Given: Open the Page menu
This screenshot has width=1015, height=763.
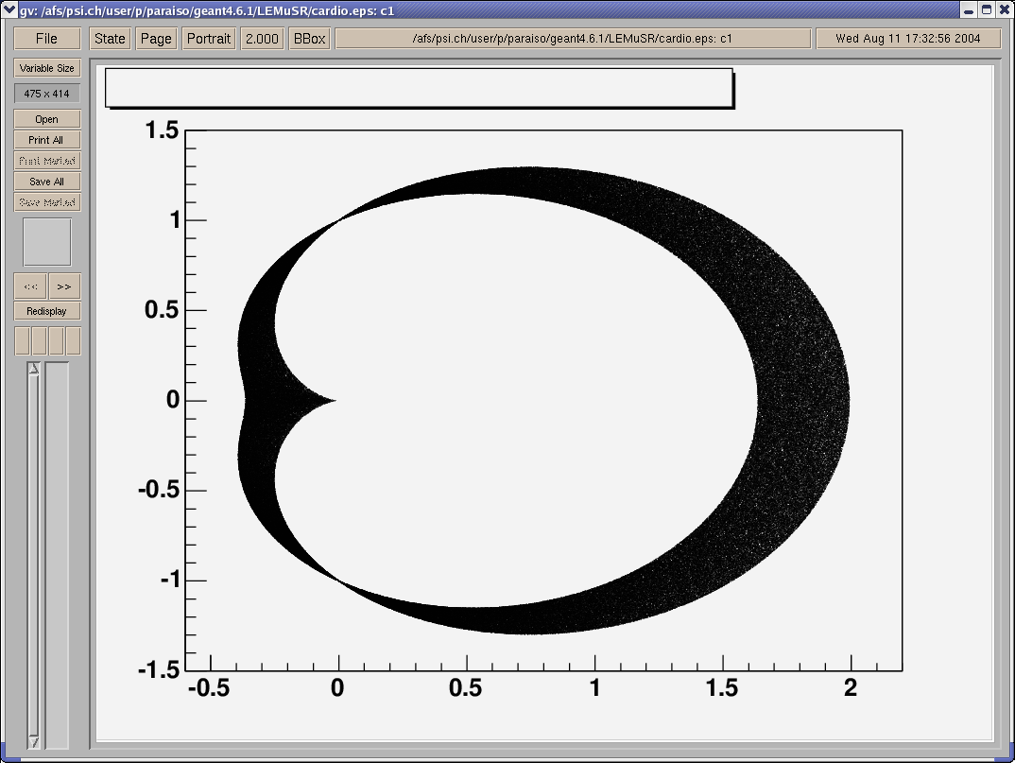Looking at the screenshot, I should tap(156, 39).
